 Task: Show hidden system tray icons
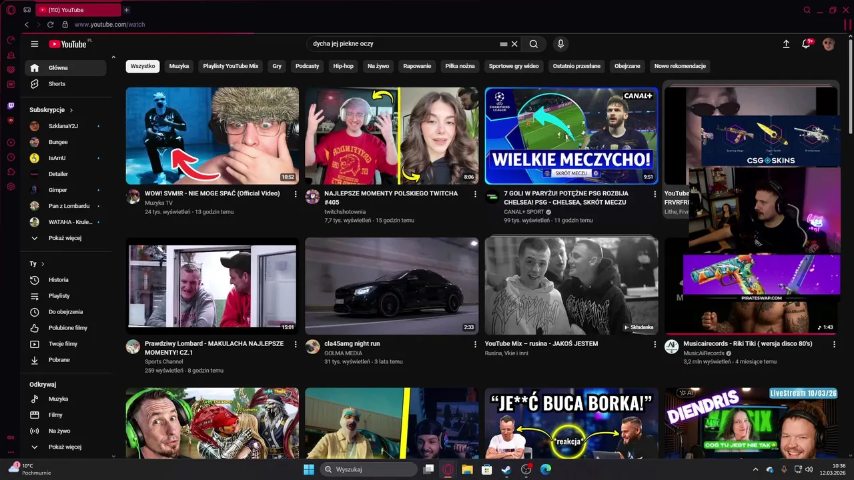[x=756, y=469]
